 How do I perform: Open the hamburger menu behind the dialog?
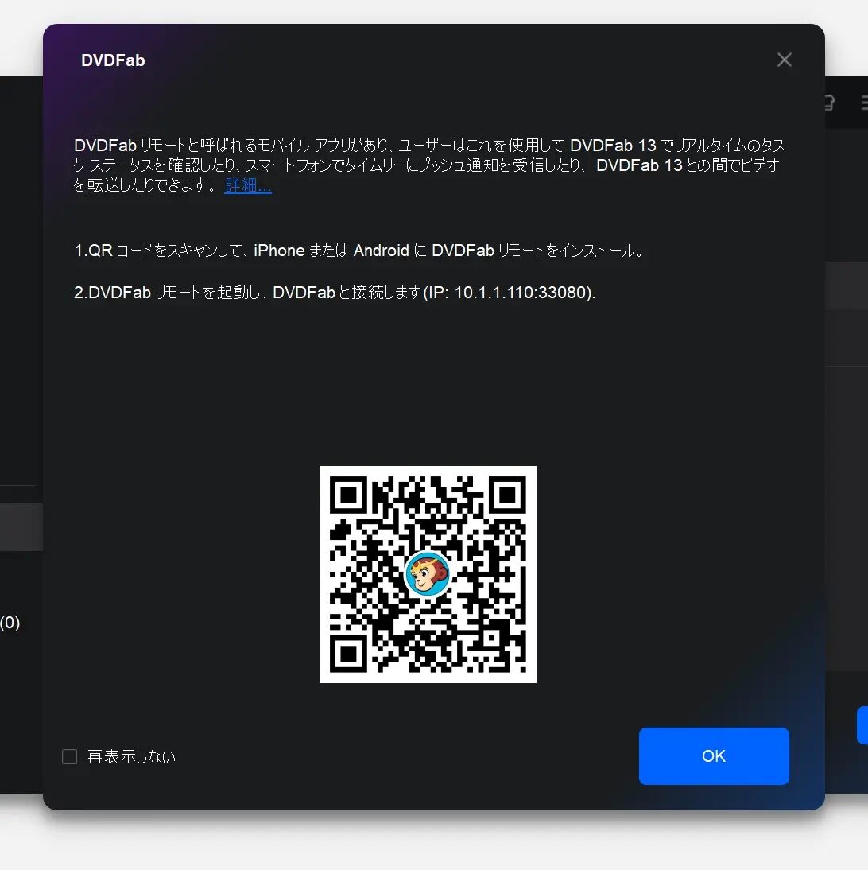(863, 103)
